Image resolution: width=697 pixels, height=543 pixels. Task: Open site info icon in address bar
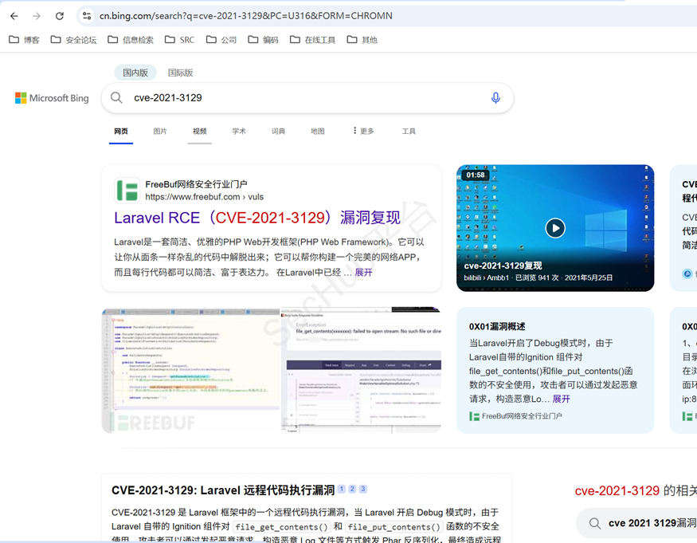(87, 16)
